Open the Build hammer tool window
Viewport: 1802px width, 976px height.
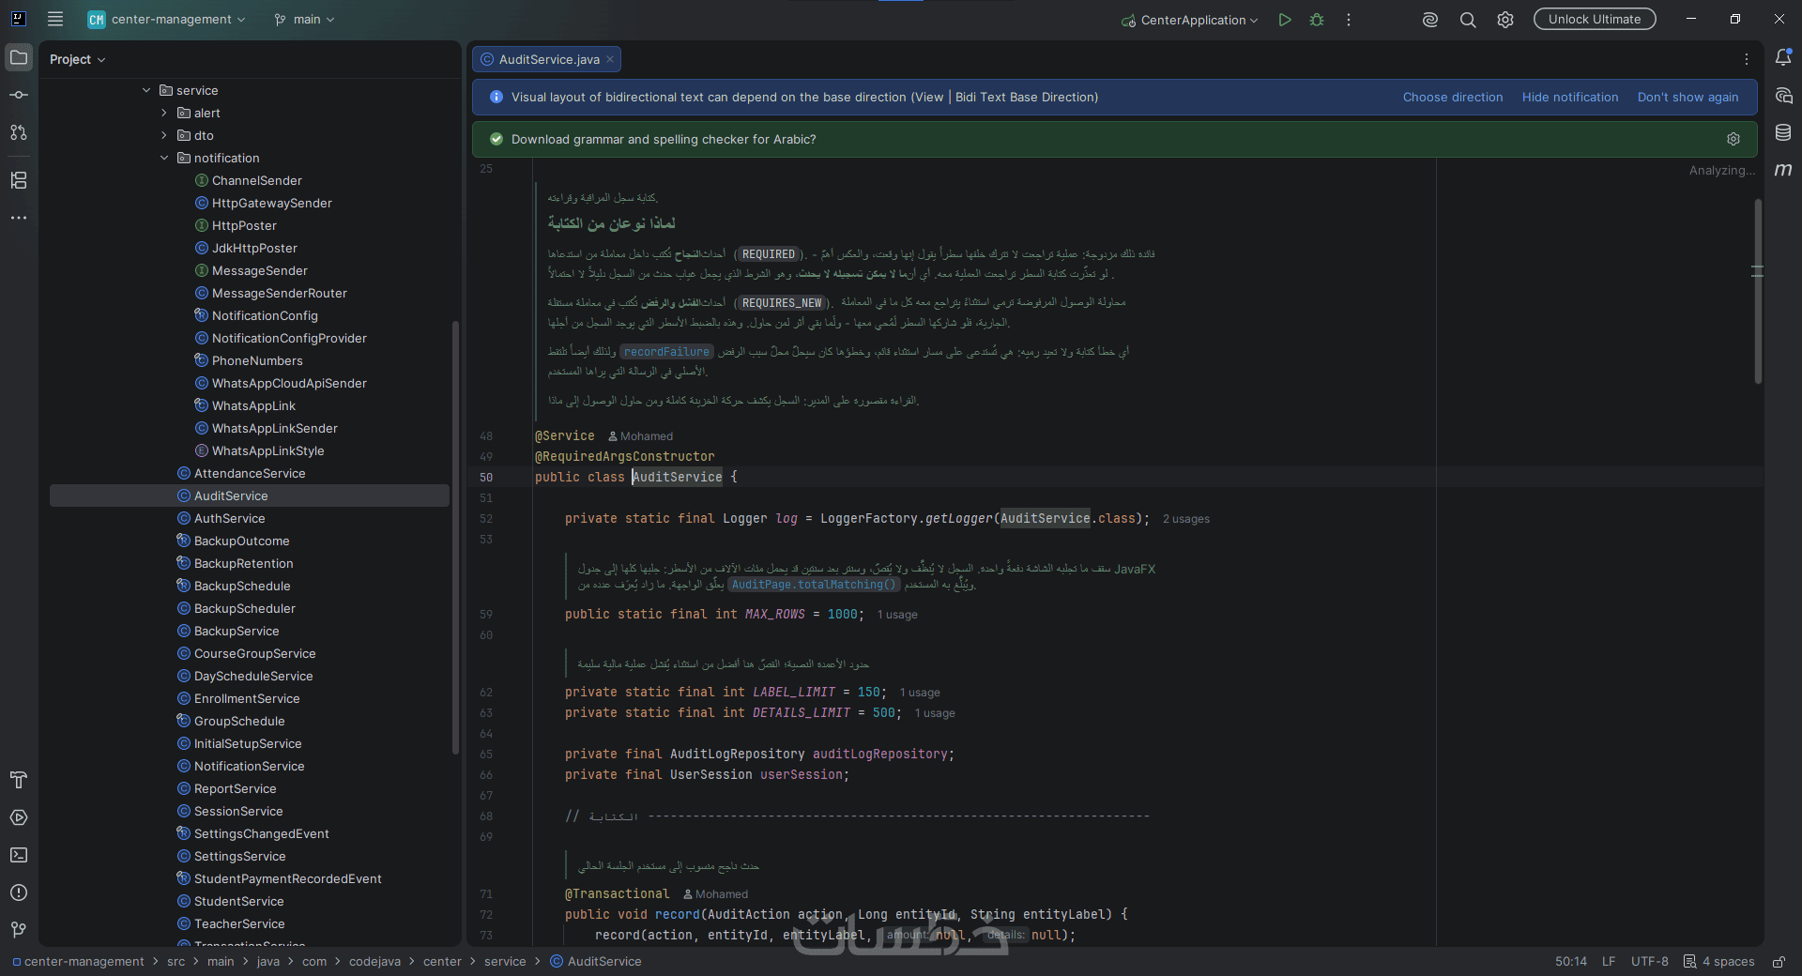pyautogui.click(x=19, y=780)
